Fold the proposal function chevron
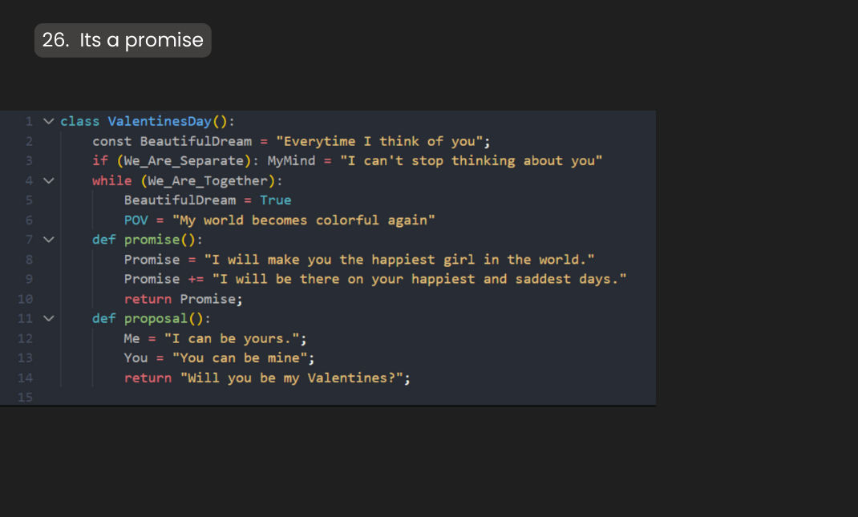858x517 pixels. 48,318
